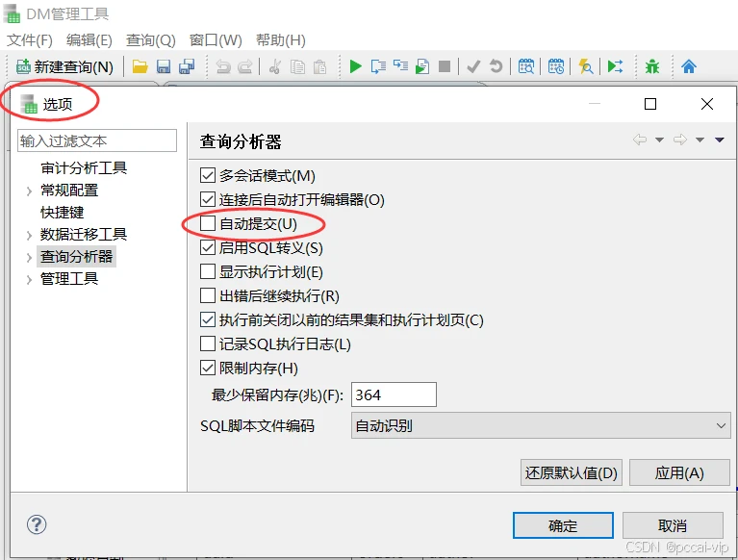Enable the 自动提交(U) checkbox
Image resolution: width=738 pixels, height=560 pixels.
click(x=208, y=224)
